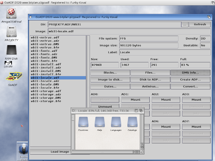Image resolution: width=215 pixels, height=161 pixels.
Task: Mount image on AD2
Action: (x=166, y=100)
